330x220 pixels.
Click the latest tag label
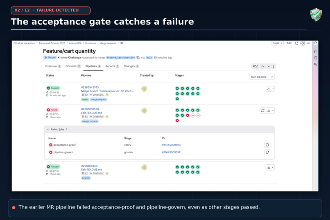tap(85, 100)
